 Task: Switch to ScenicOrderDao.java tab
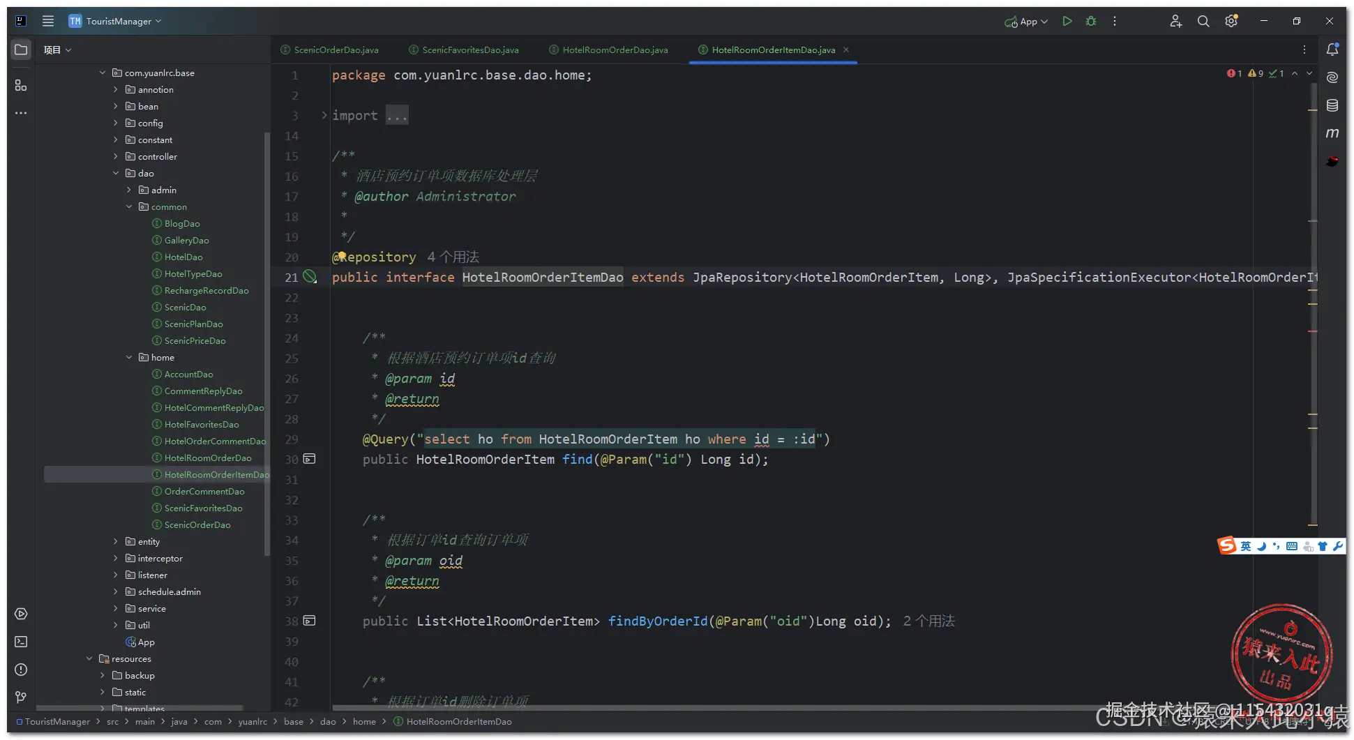(x=330, y=50)
